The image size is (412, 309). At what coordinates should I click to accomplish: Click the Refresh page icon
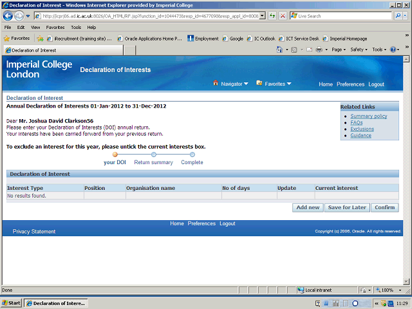tap(274, 15)
